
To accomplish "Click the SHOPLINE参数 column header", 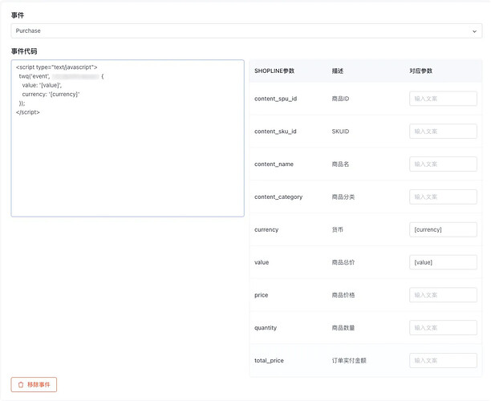I will point(274,71).
